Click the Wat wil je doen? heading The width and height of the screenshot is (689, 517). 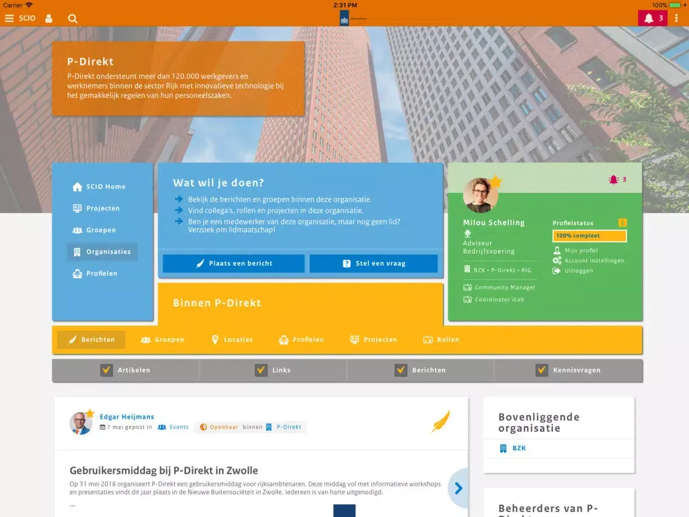tap(218, 183)
